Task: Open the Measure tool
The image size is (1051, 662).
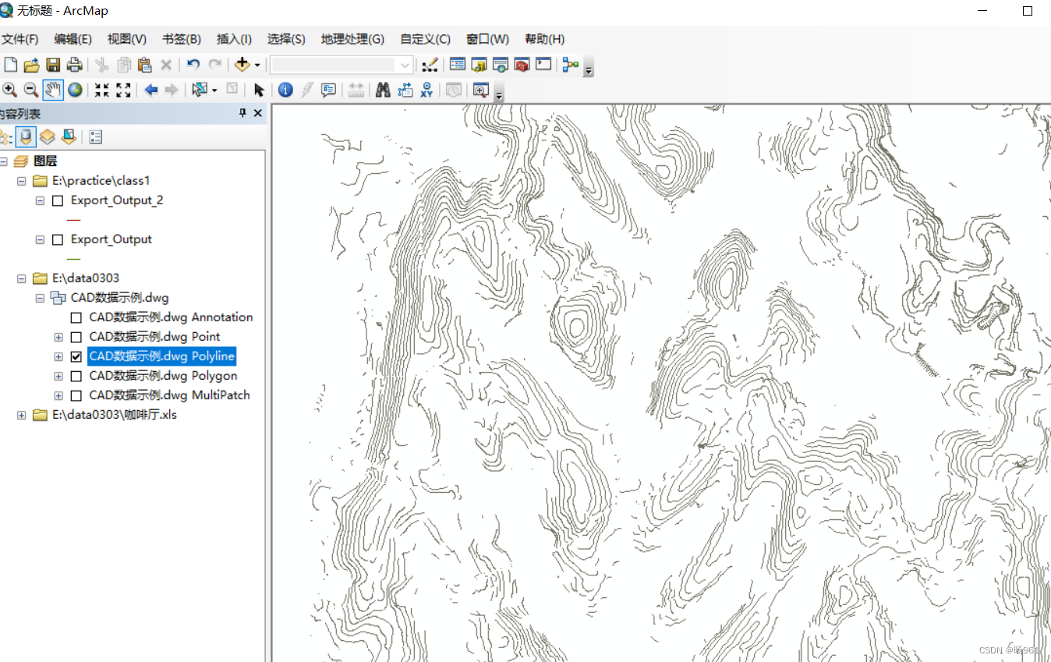Action: click(x=356, y=90)
